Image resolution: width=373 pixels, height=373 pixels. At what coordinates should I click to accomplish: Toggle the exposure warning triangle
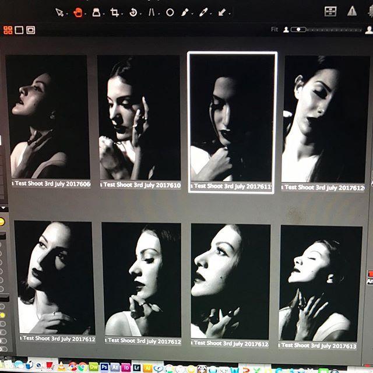pyautogui.click(x=352, y=11)
